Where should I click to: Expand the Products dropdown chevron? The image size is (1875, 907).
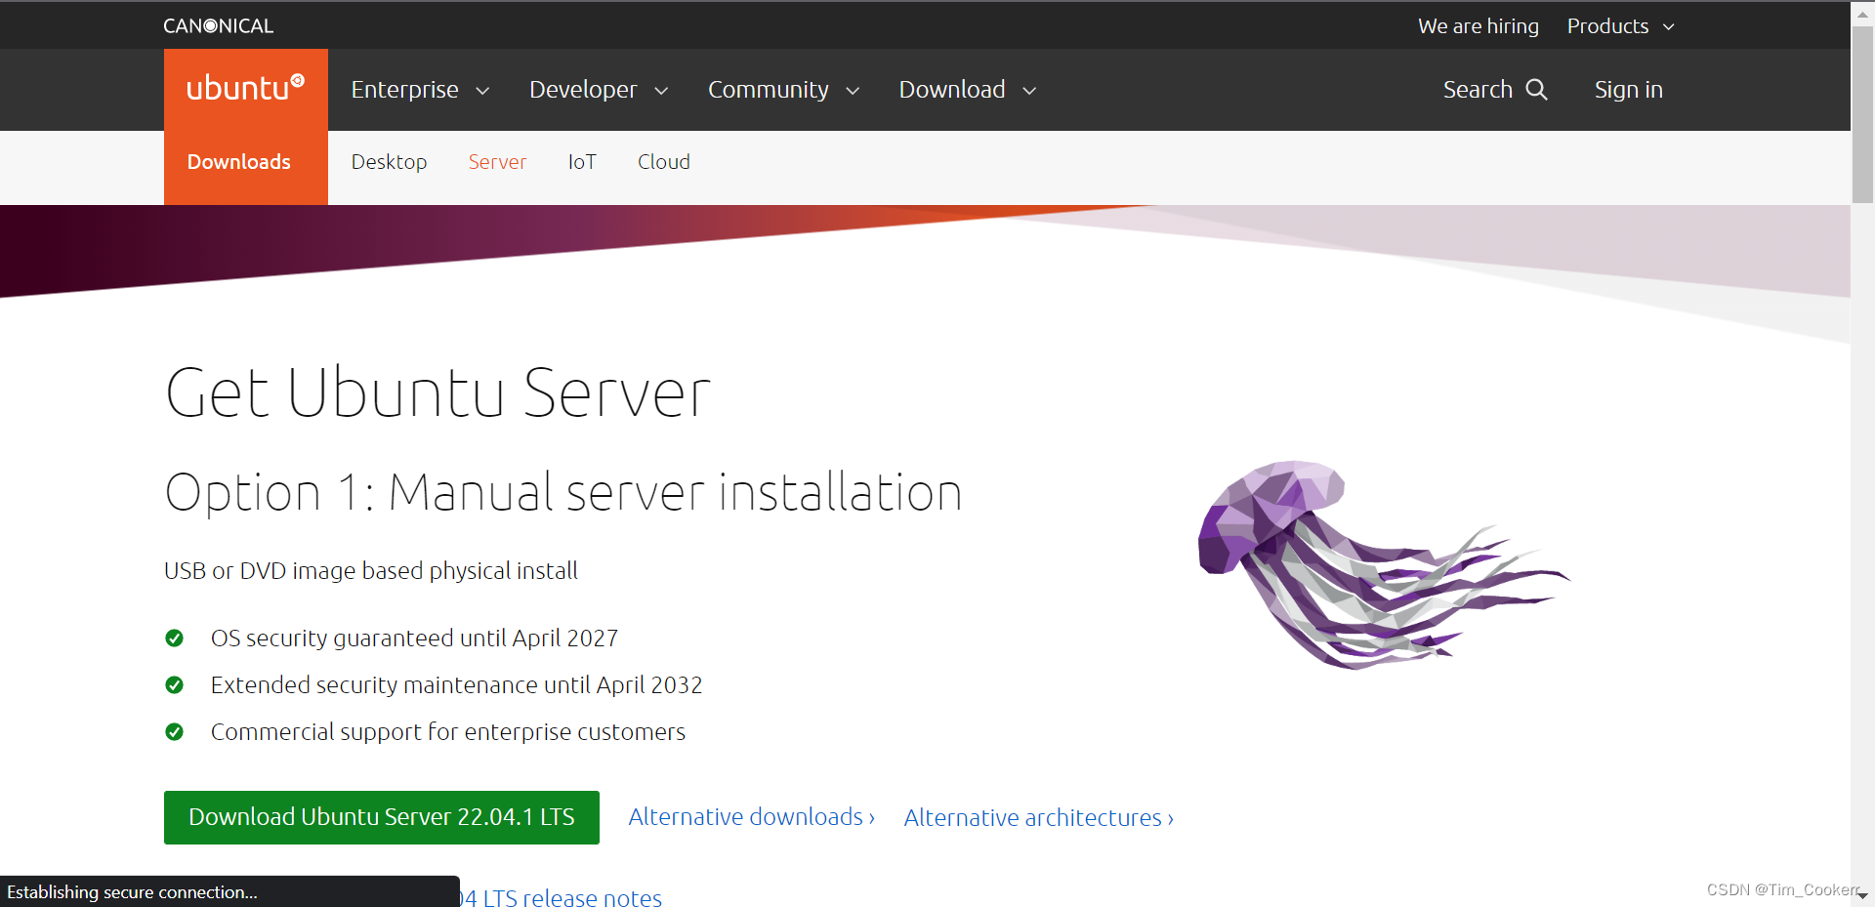click(x=1669, y=27)
